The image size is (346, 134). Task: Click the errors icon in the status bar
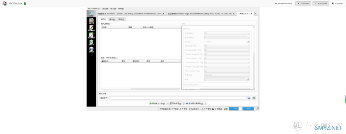click(x=213, y=109)
